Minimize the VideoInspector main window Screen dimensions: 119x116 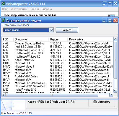point(105,4)
